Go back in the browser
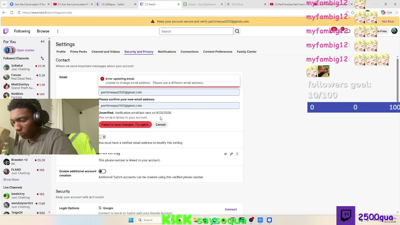Screen dimensions: 400x225 (x=4, y=12)
